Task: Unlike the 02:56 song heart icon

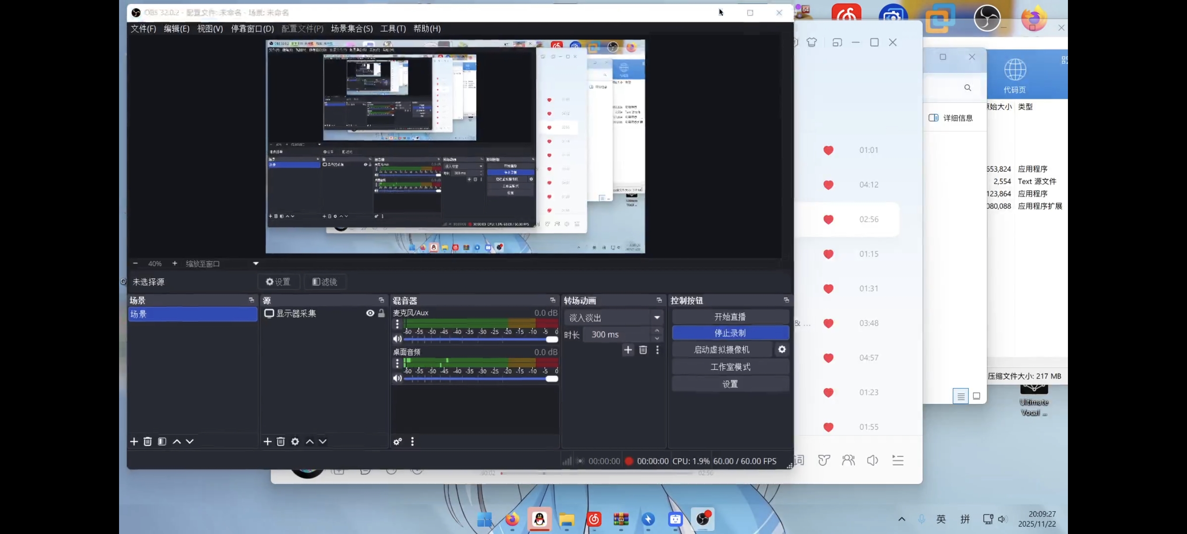Action: pyautogui.click(x=828, y=220)
